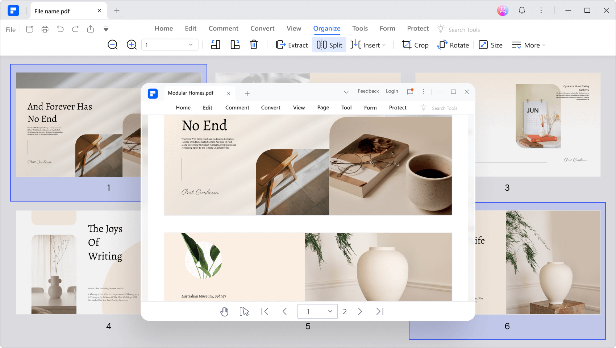The height and width of the screenshot is (348, 616).
Task: Open Protect tab in Modular Homes window
Action: [398, 108]
